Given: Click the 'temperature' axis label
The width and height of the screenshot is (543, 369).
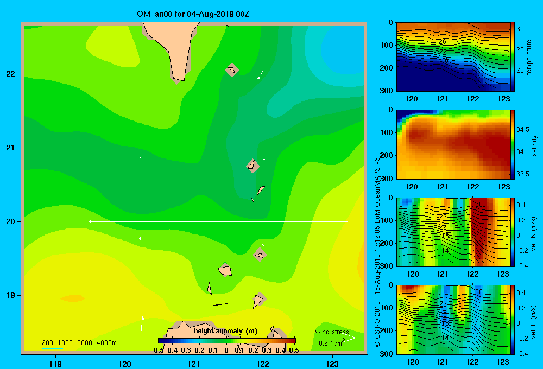Looking at the screenshot, I should [x=529, y=57].
